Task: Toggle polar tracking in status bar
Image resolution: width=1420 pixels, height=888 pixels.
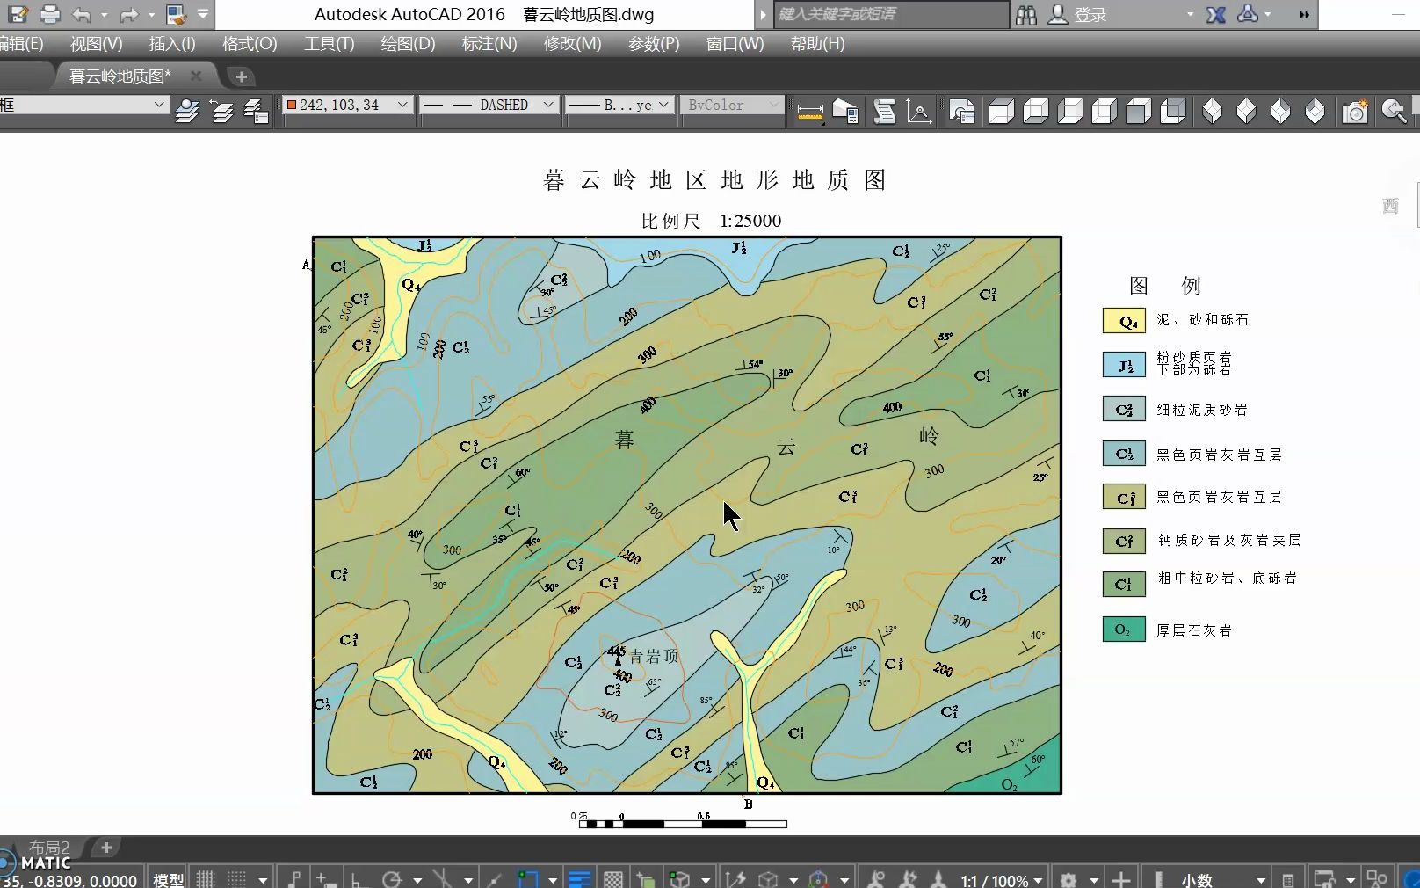Action: click(392, 879)
